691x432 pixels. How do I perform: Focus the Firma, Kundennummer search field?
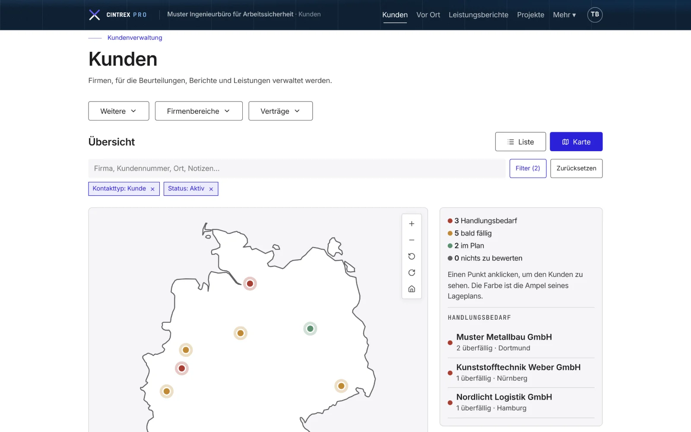click(297, 168)
